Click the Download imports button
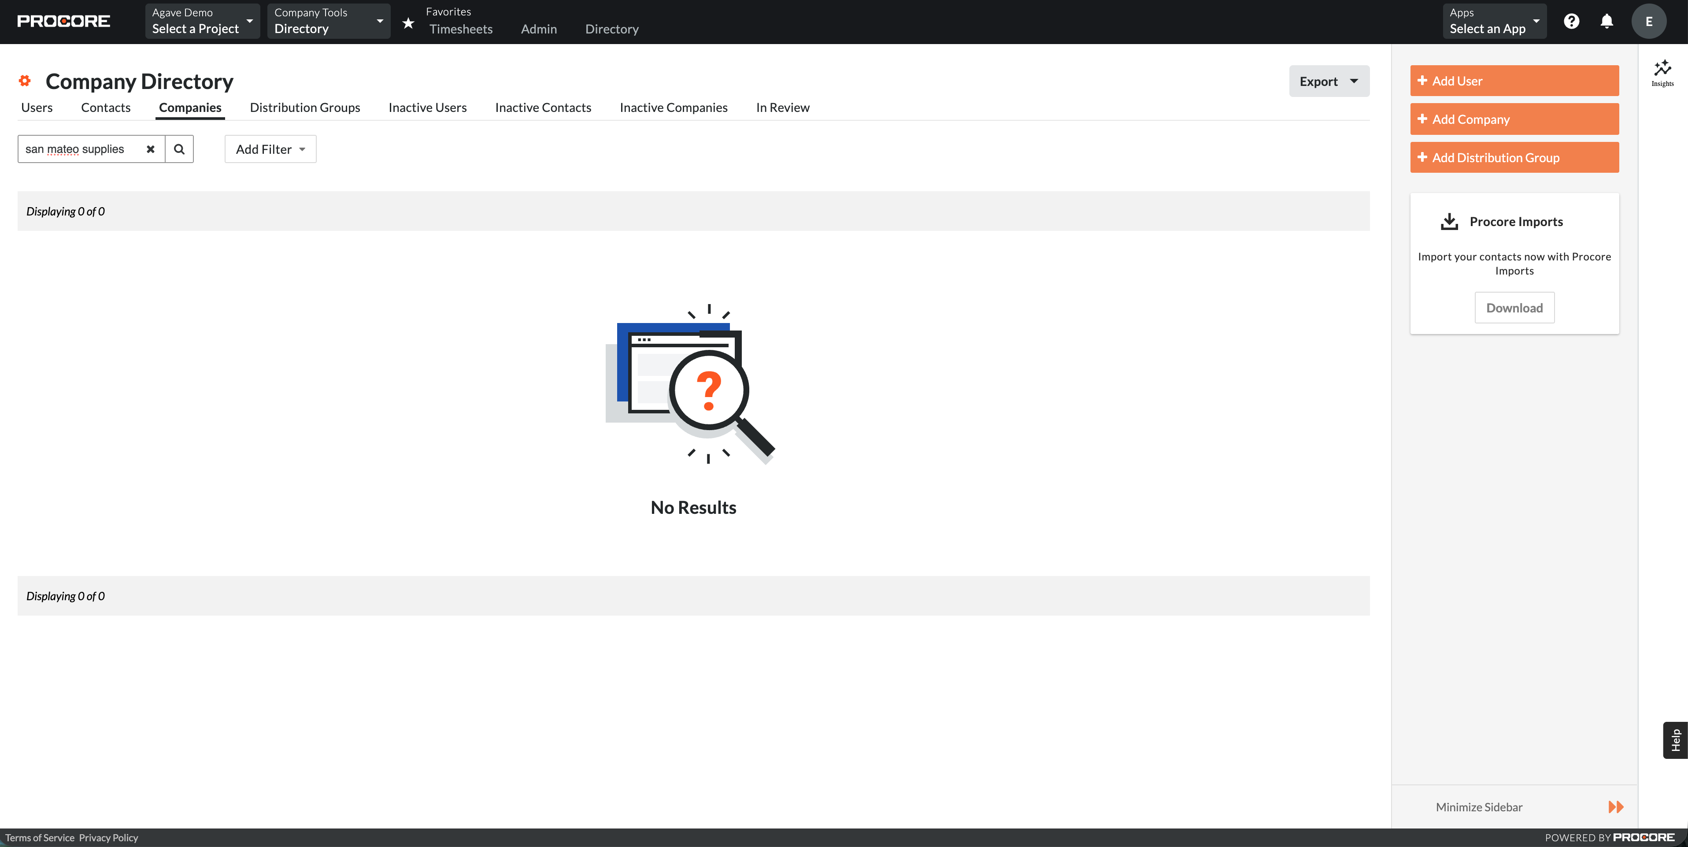The width and height of the screenshot is (1688, 847). click(1514, 308)
